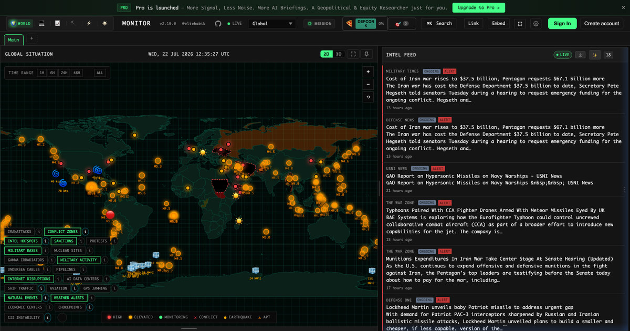Disable the INTEL HOTSPOTS layer
This screenshot has height=331, width=630.
click(x=23, y=241)
